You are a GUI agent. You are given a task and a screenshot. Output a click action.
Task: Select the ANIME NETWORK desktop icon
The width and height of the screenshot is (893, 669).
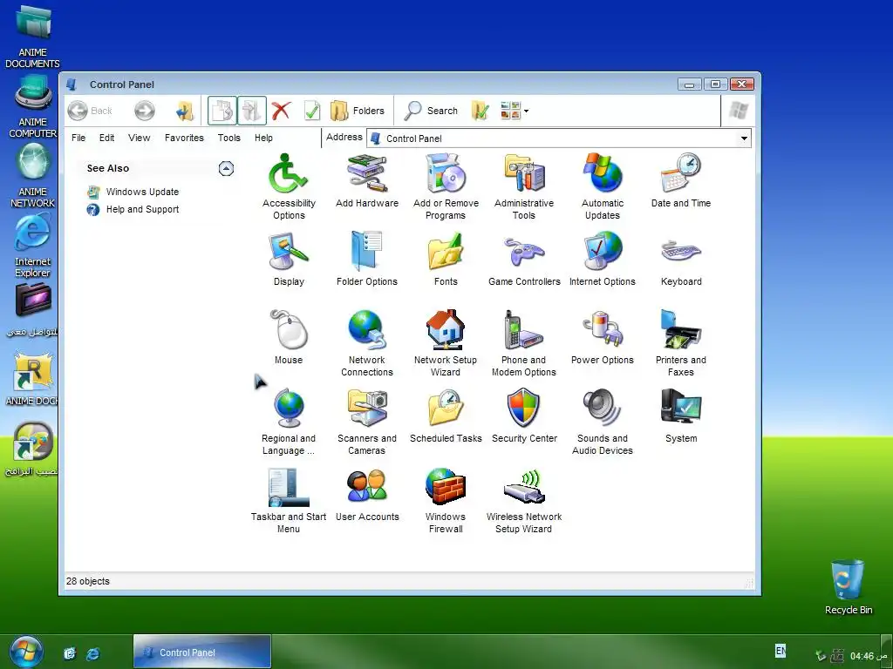tap(32, 175)
